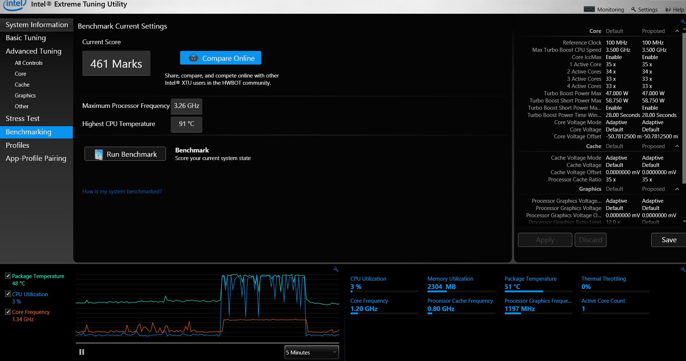This screenshot has width=686, height=361.
Task: Open Benchmarking section
Action: pyautogui.click(x=36, y=132)
